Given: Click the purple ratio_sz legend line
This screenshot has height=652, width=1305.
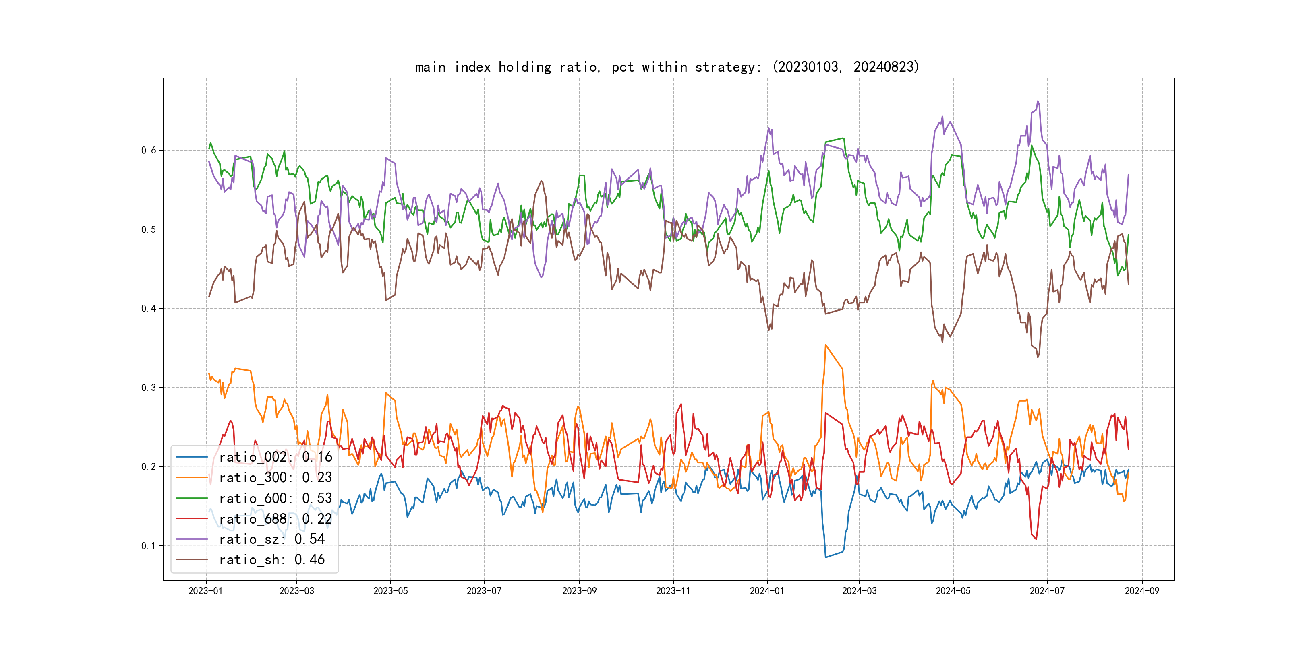Looking at the screenshot, I should click(x=192, y=539).
